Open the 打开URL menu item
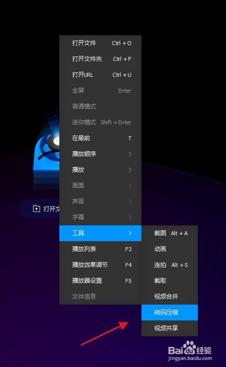This screenshot has height=367, width=226. click(x=100, y=75)
